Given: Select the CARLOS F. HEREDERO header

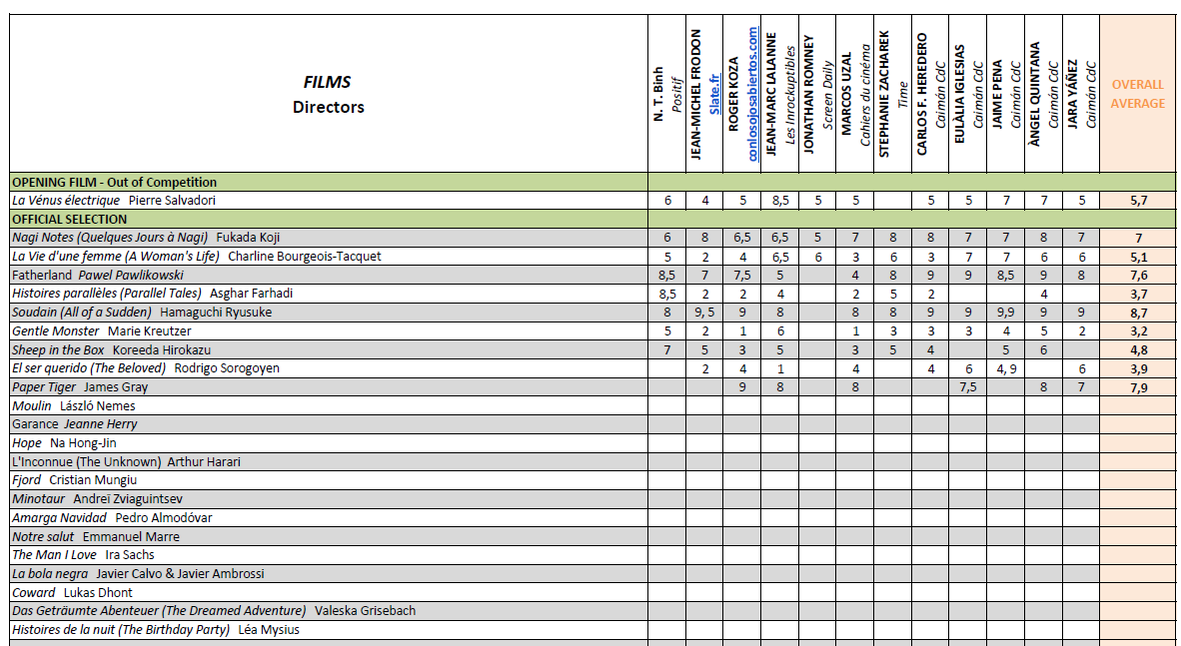Looking at the screenshot, I should (930, 94).
